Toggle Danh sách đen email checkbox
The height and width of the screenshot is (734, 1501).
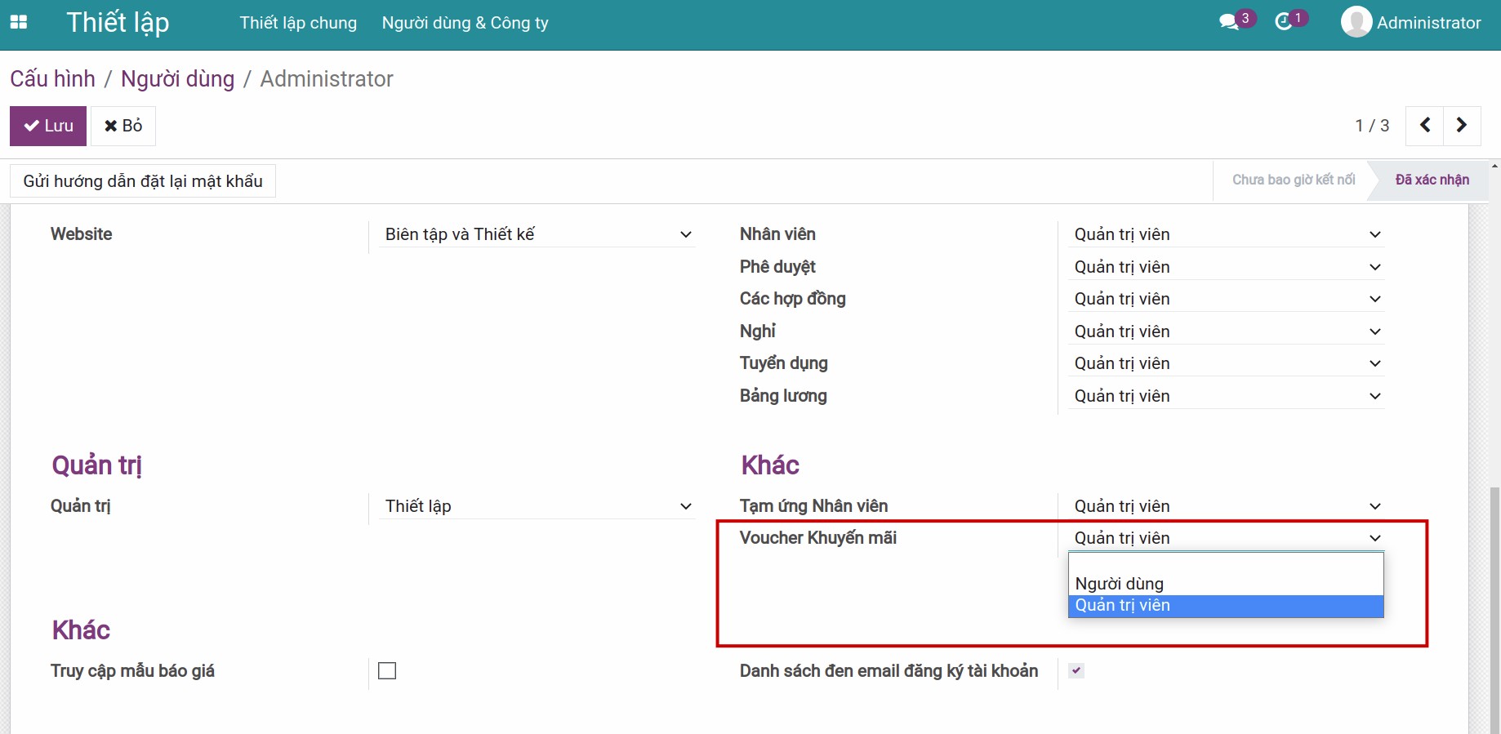pyautogui.click(x=1076, y=670)
